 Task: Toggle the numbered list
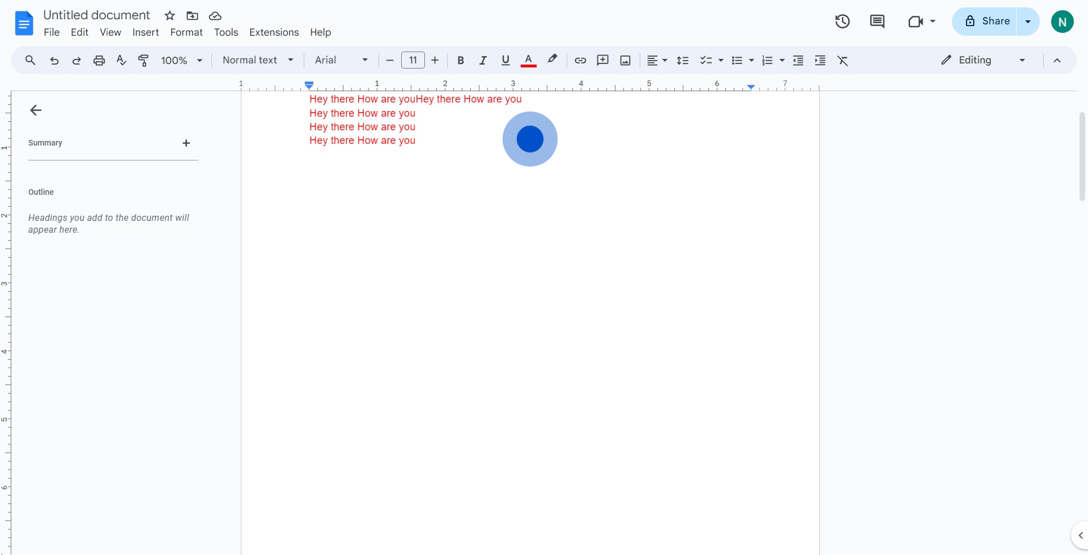pos(767,60)
